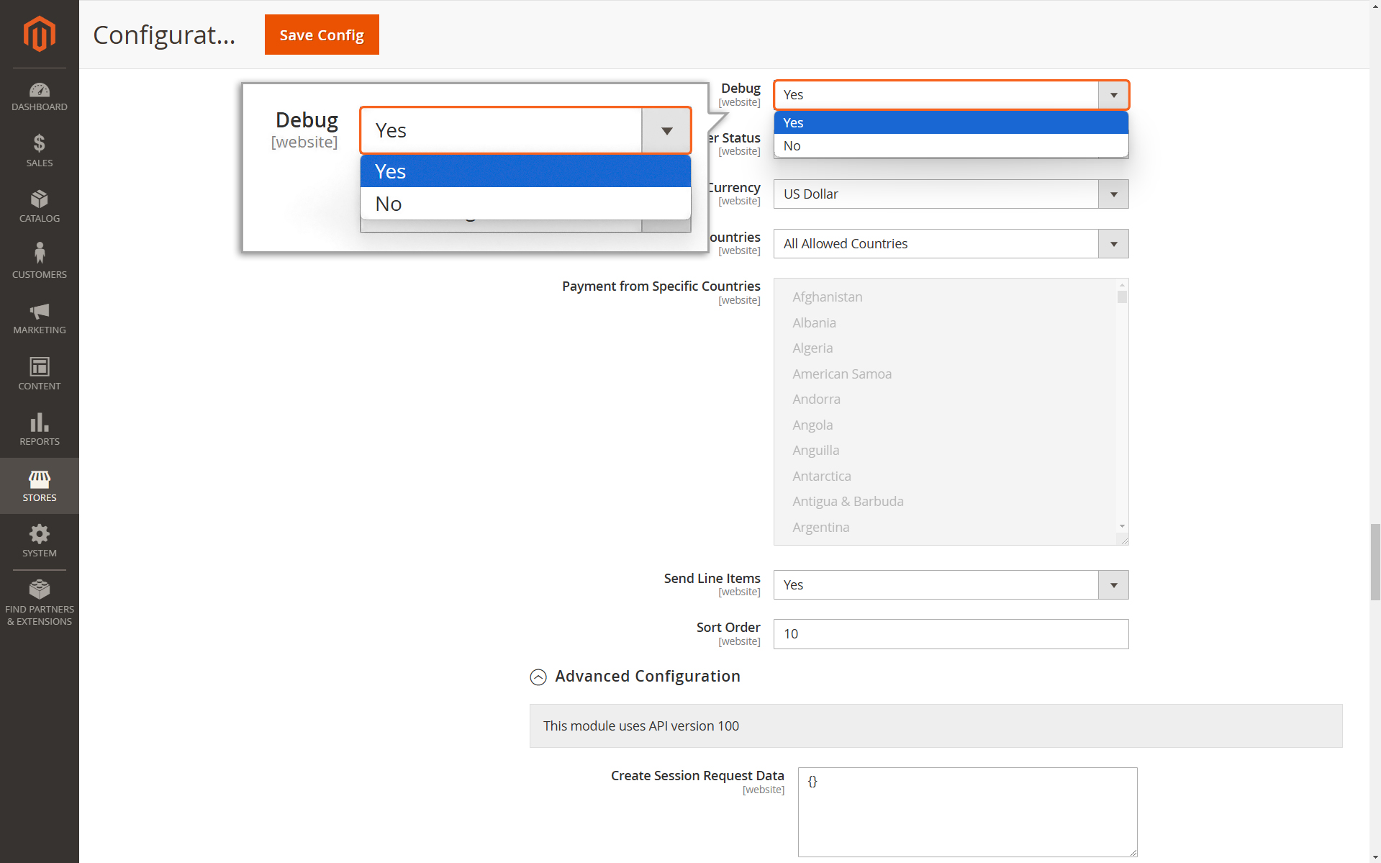Open the All Allowed Countries dropdown

(951, 244)
